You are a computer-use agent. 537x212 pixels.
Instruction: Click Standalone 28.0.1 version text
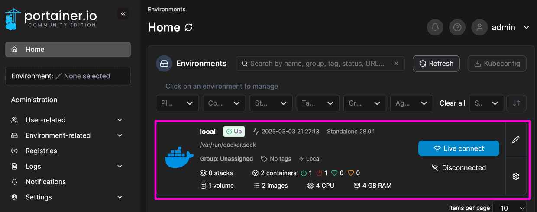pos(351,132)
